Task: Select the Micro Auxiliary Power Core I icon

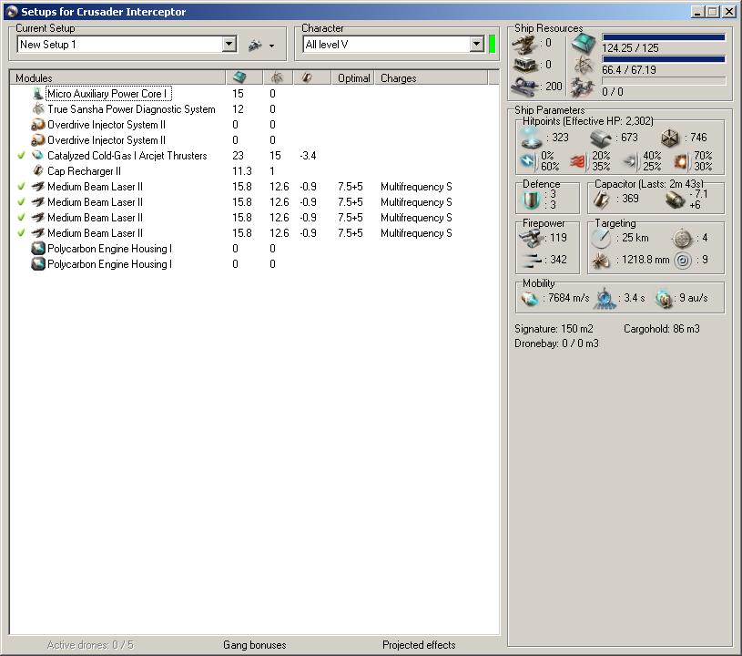Action: (x=38, y=94)
